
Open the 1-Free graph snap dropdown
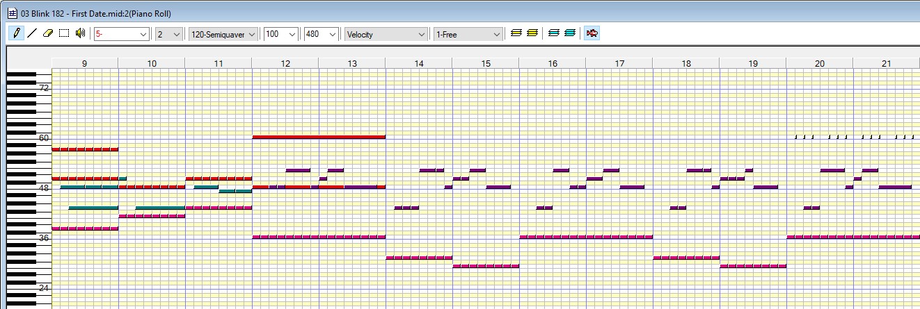click(x=468, y=34)
